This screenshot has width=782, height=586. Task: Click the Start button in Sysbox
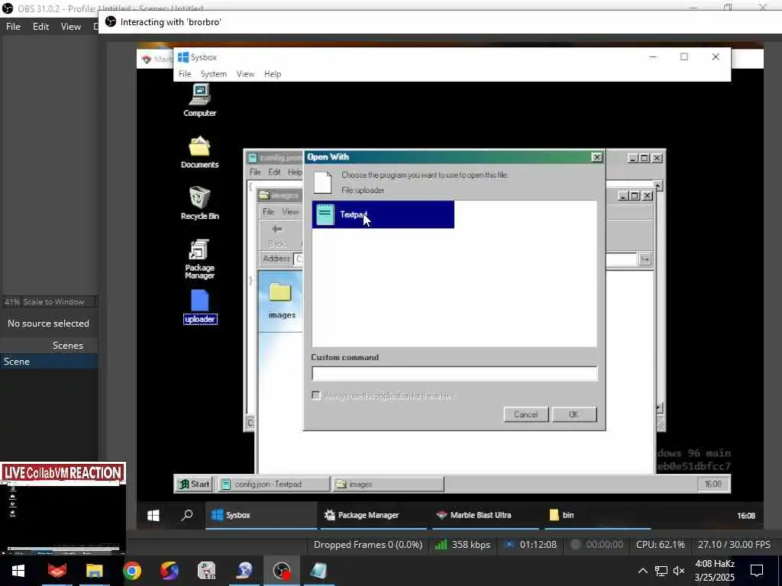(x=195, y=484)
